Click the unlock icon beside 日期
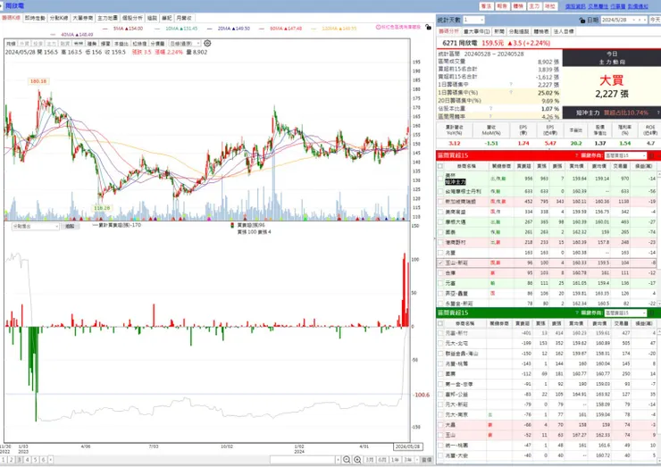661x467 pixels. pos(582,20)
